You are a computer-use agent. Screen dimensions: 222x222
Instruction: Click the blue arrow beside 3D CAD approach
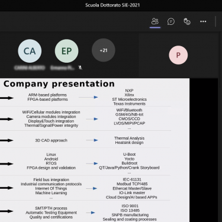92,140
